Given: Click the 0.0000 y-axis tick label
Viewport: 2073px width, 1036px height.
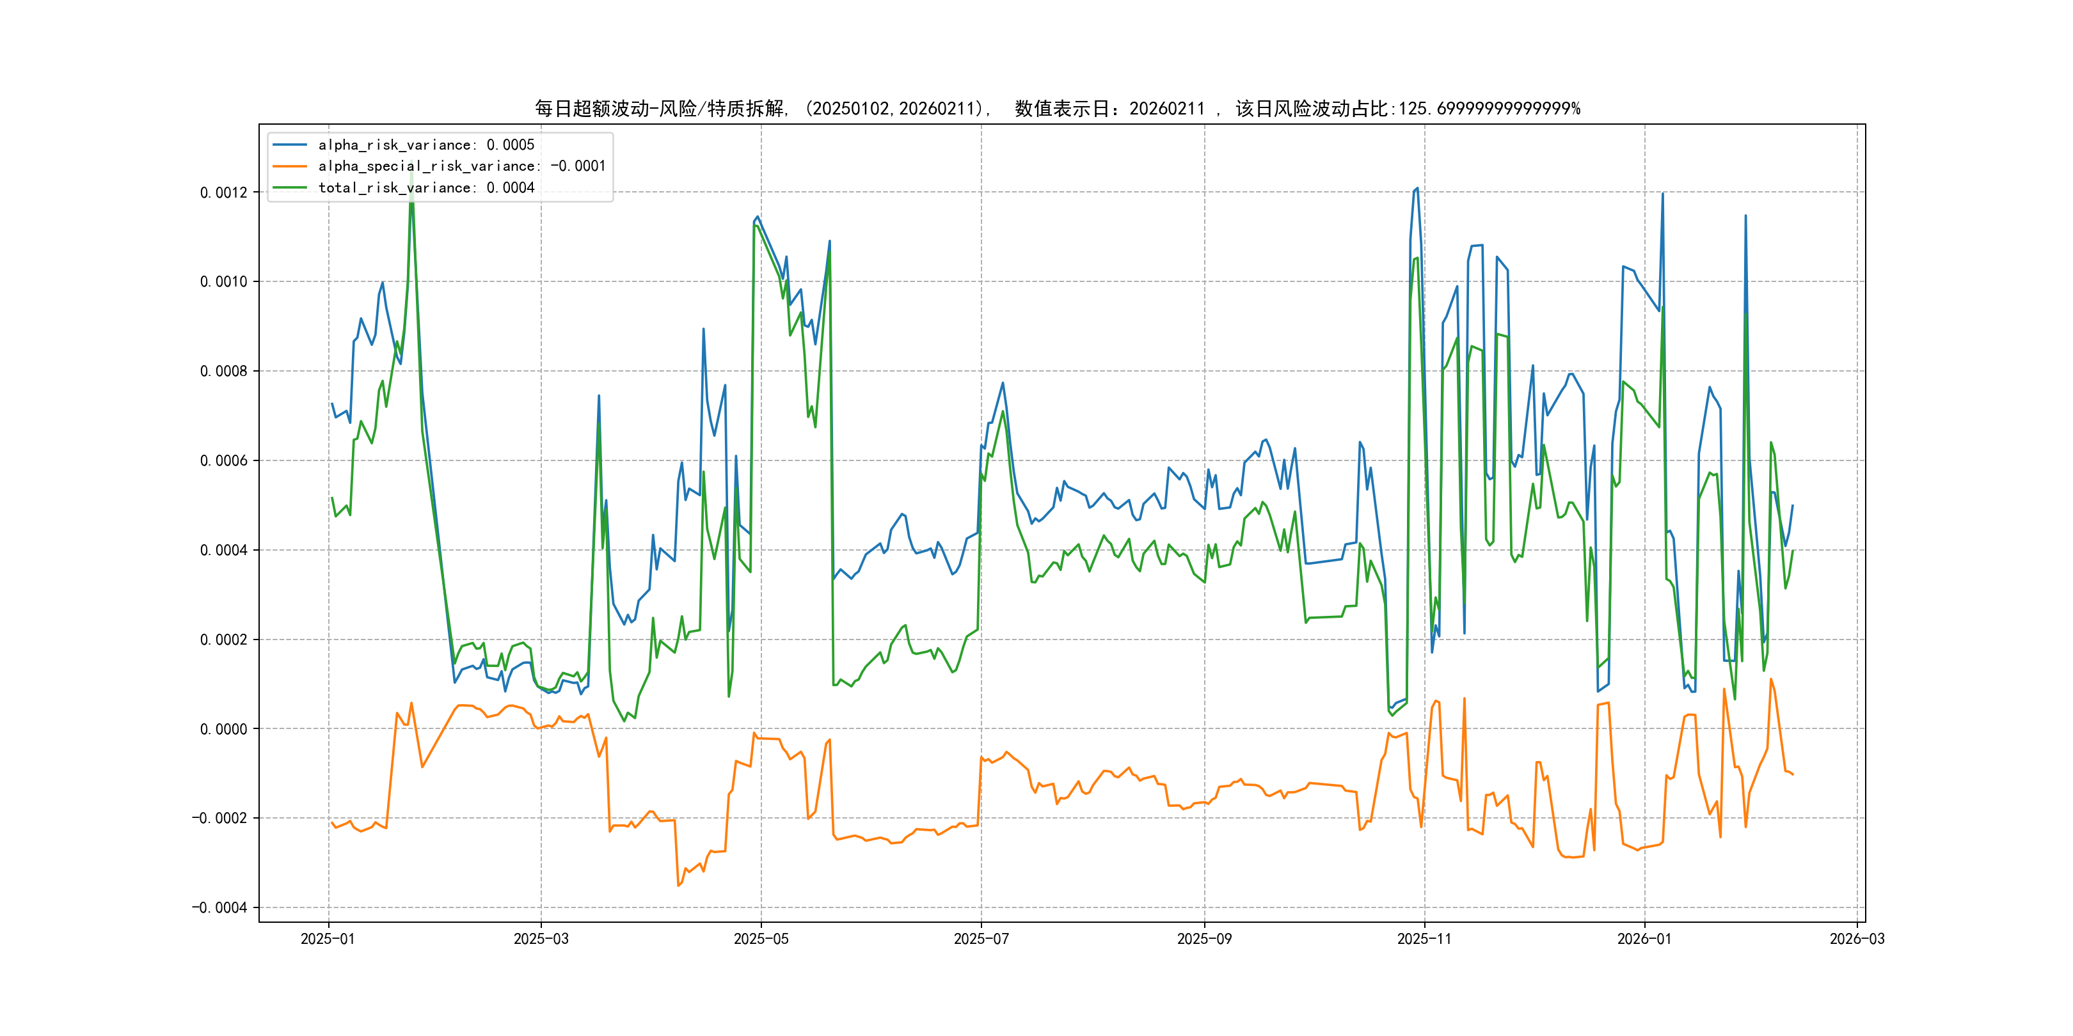Looking at the screenshot, I should point(224,729).
